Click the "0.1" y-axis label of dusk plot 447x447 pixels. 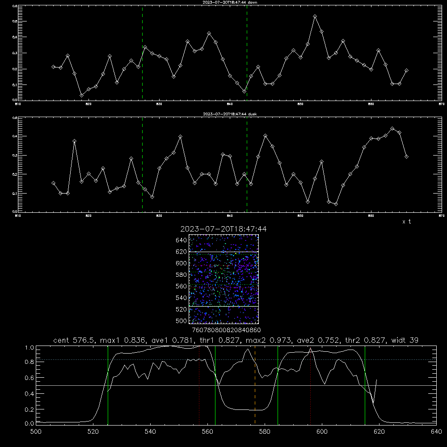pyautogui.click(x=15, y=194)
